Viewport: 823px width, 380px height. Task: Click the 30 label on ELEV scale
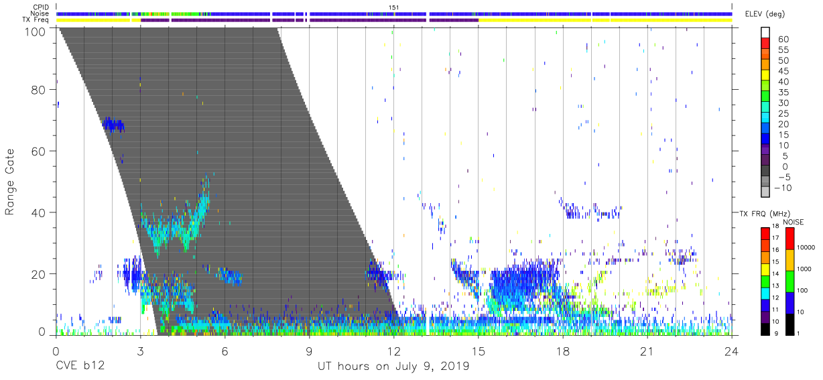click(783, 103)
